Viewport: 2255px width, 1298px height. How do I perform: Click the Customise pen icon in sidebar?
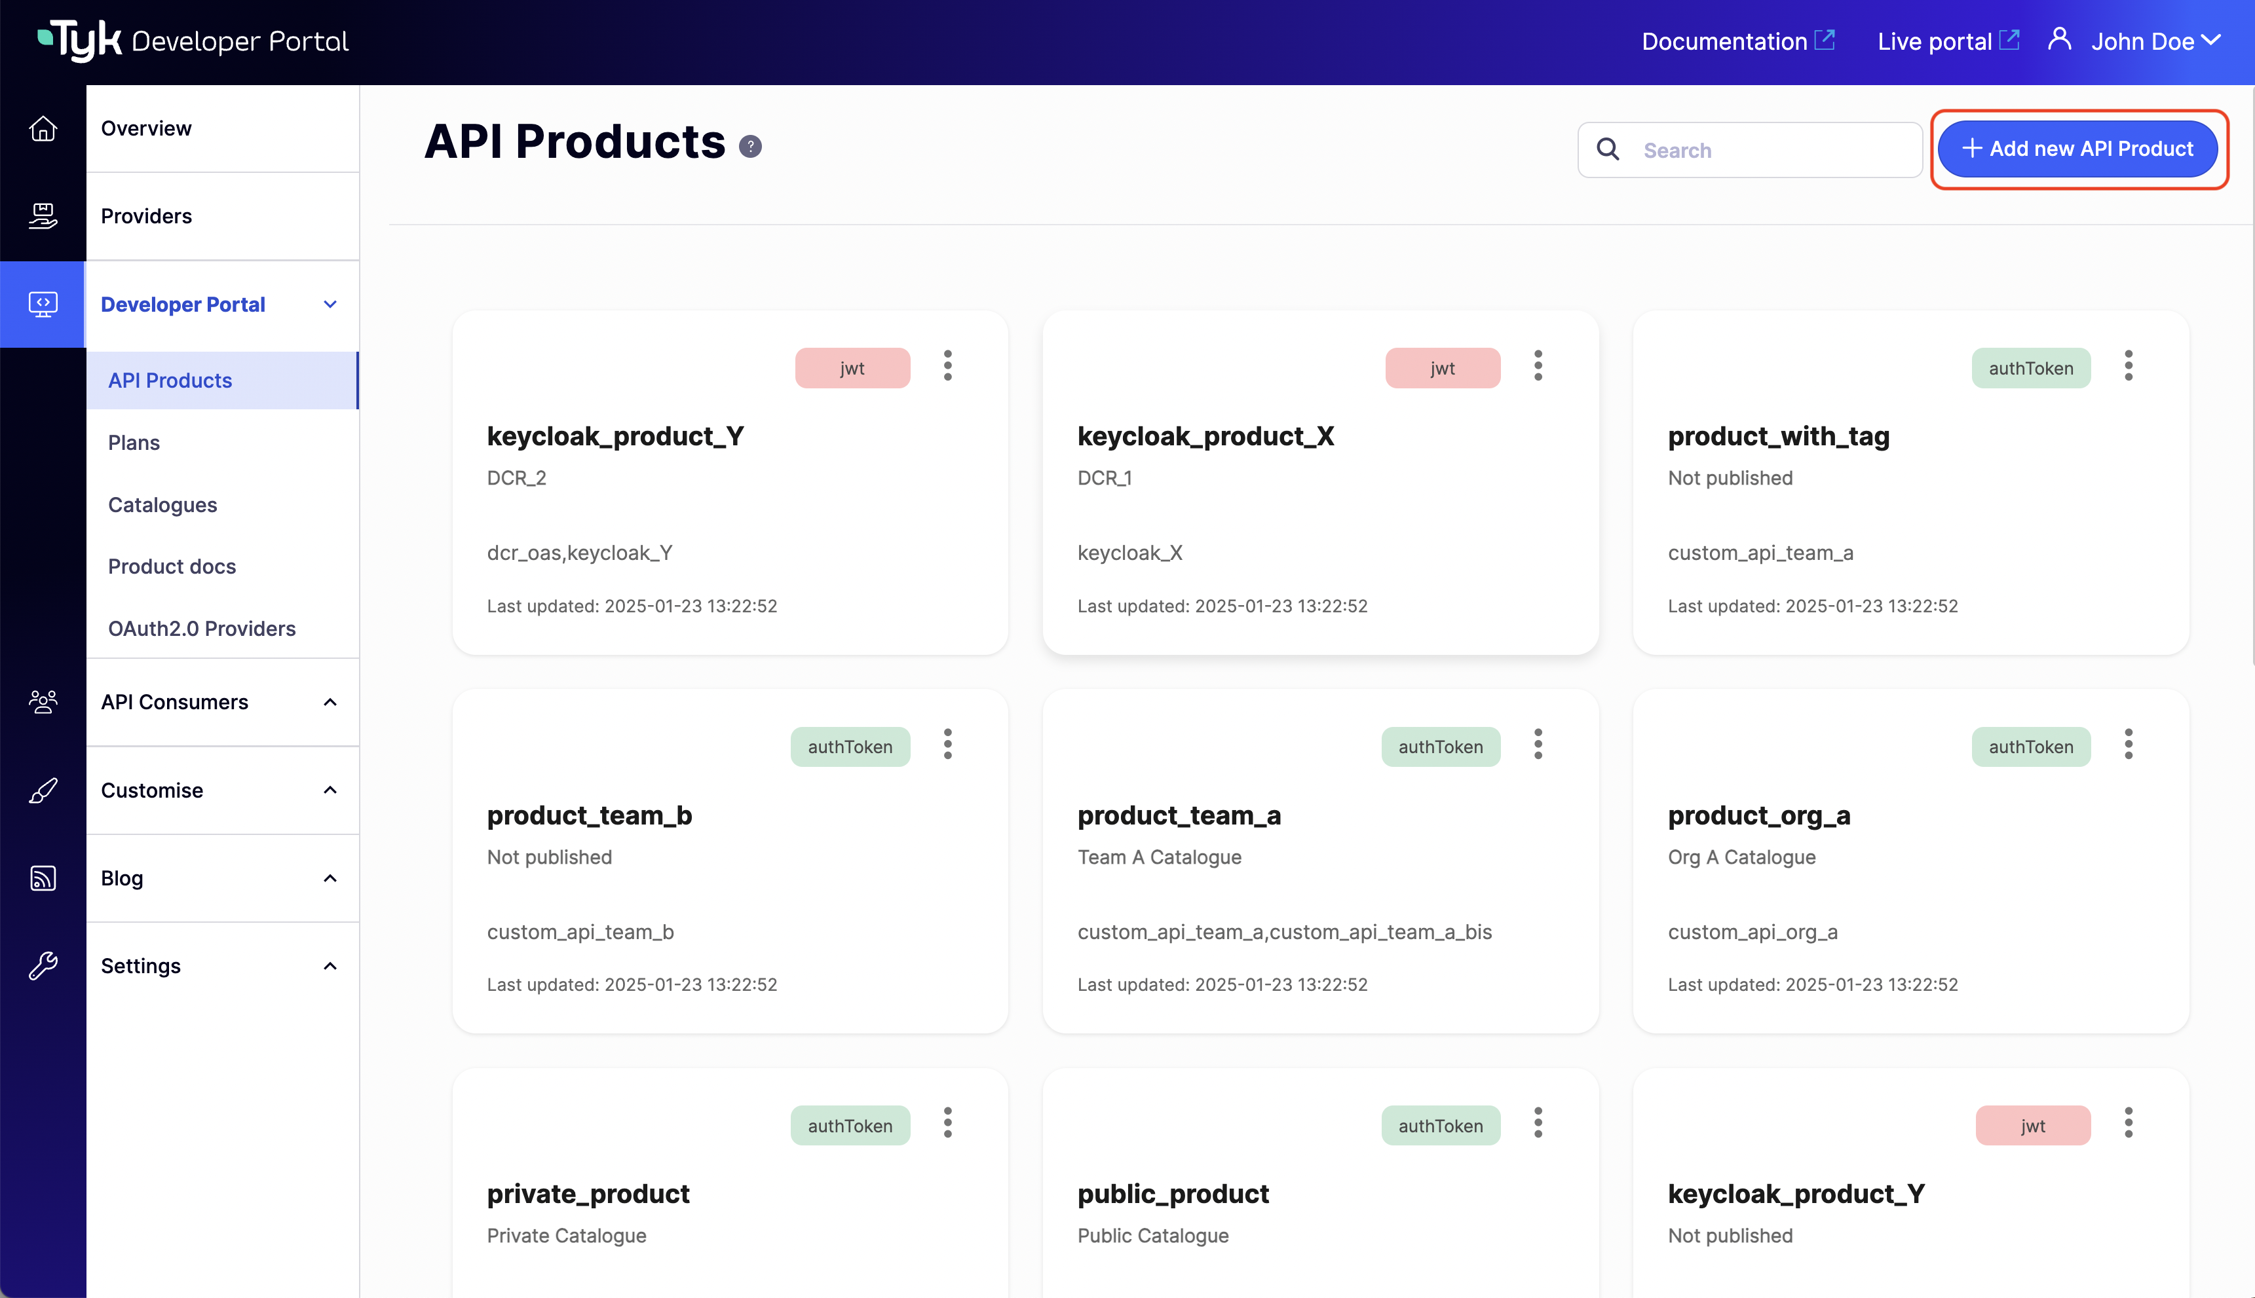[x=43, y=790]
